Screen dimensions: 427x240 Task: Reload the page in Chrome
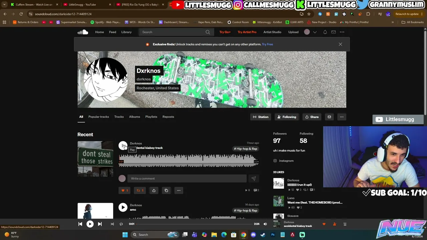pyautogui.click(x=21, y=14)
